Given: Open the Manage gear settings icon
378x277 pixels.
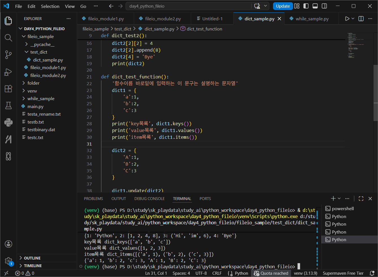Looking at the screenshot, I should point(8,261).
